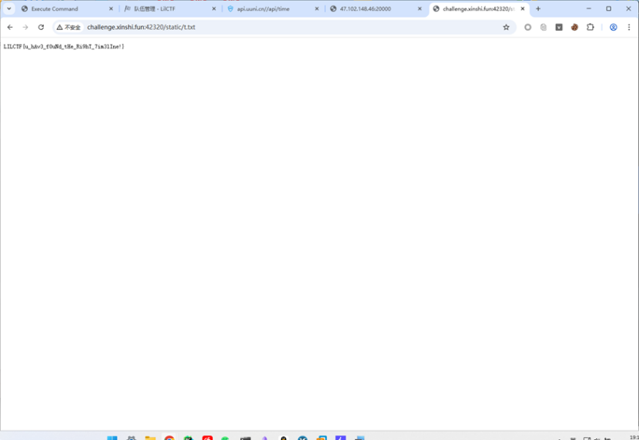This screenshot has height=440, width=639.
Task: Show site info via 不安全 warning
Action: (x=69, y=27)
